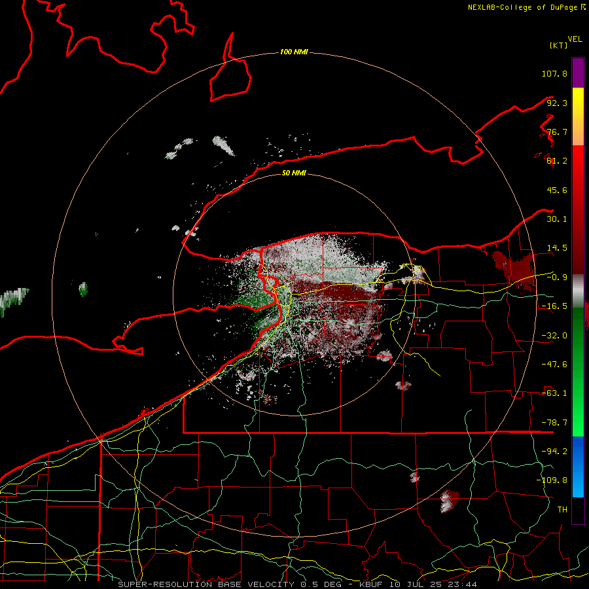Click the 30.1 legend value

[x=557, y=219]
